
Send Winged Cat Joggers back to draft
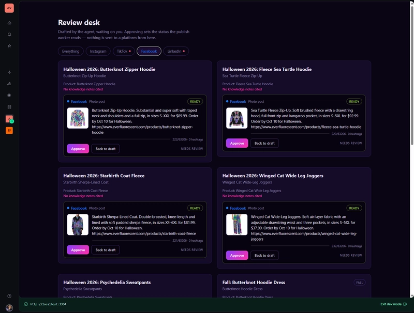[x=264, y=255]
